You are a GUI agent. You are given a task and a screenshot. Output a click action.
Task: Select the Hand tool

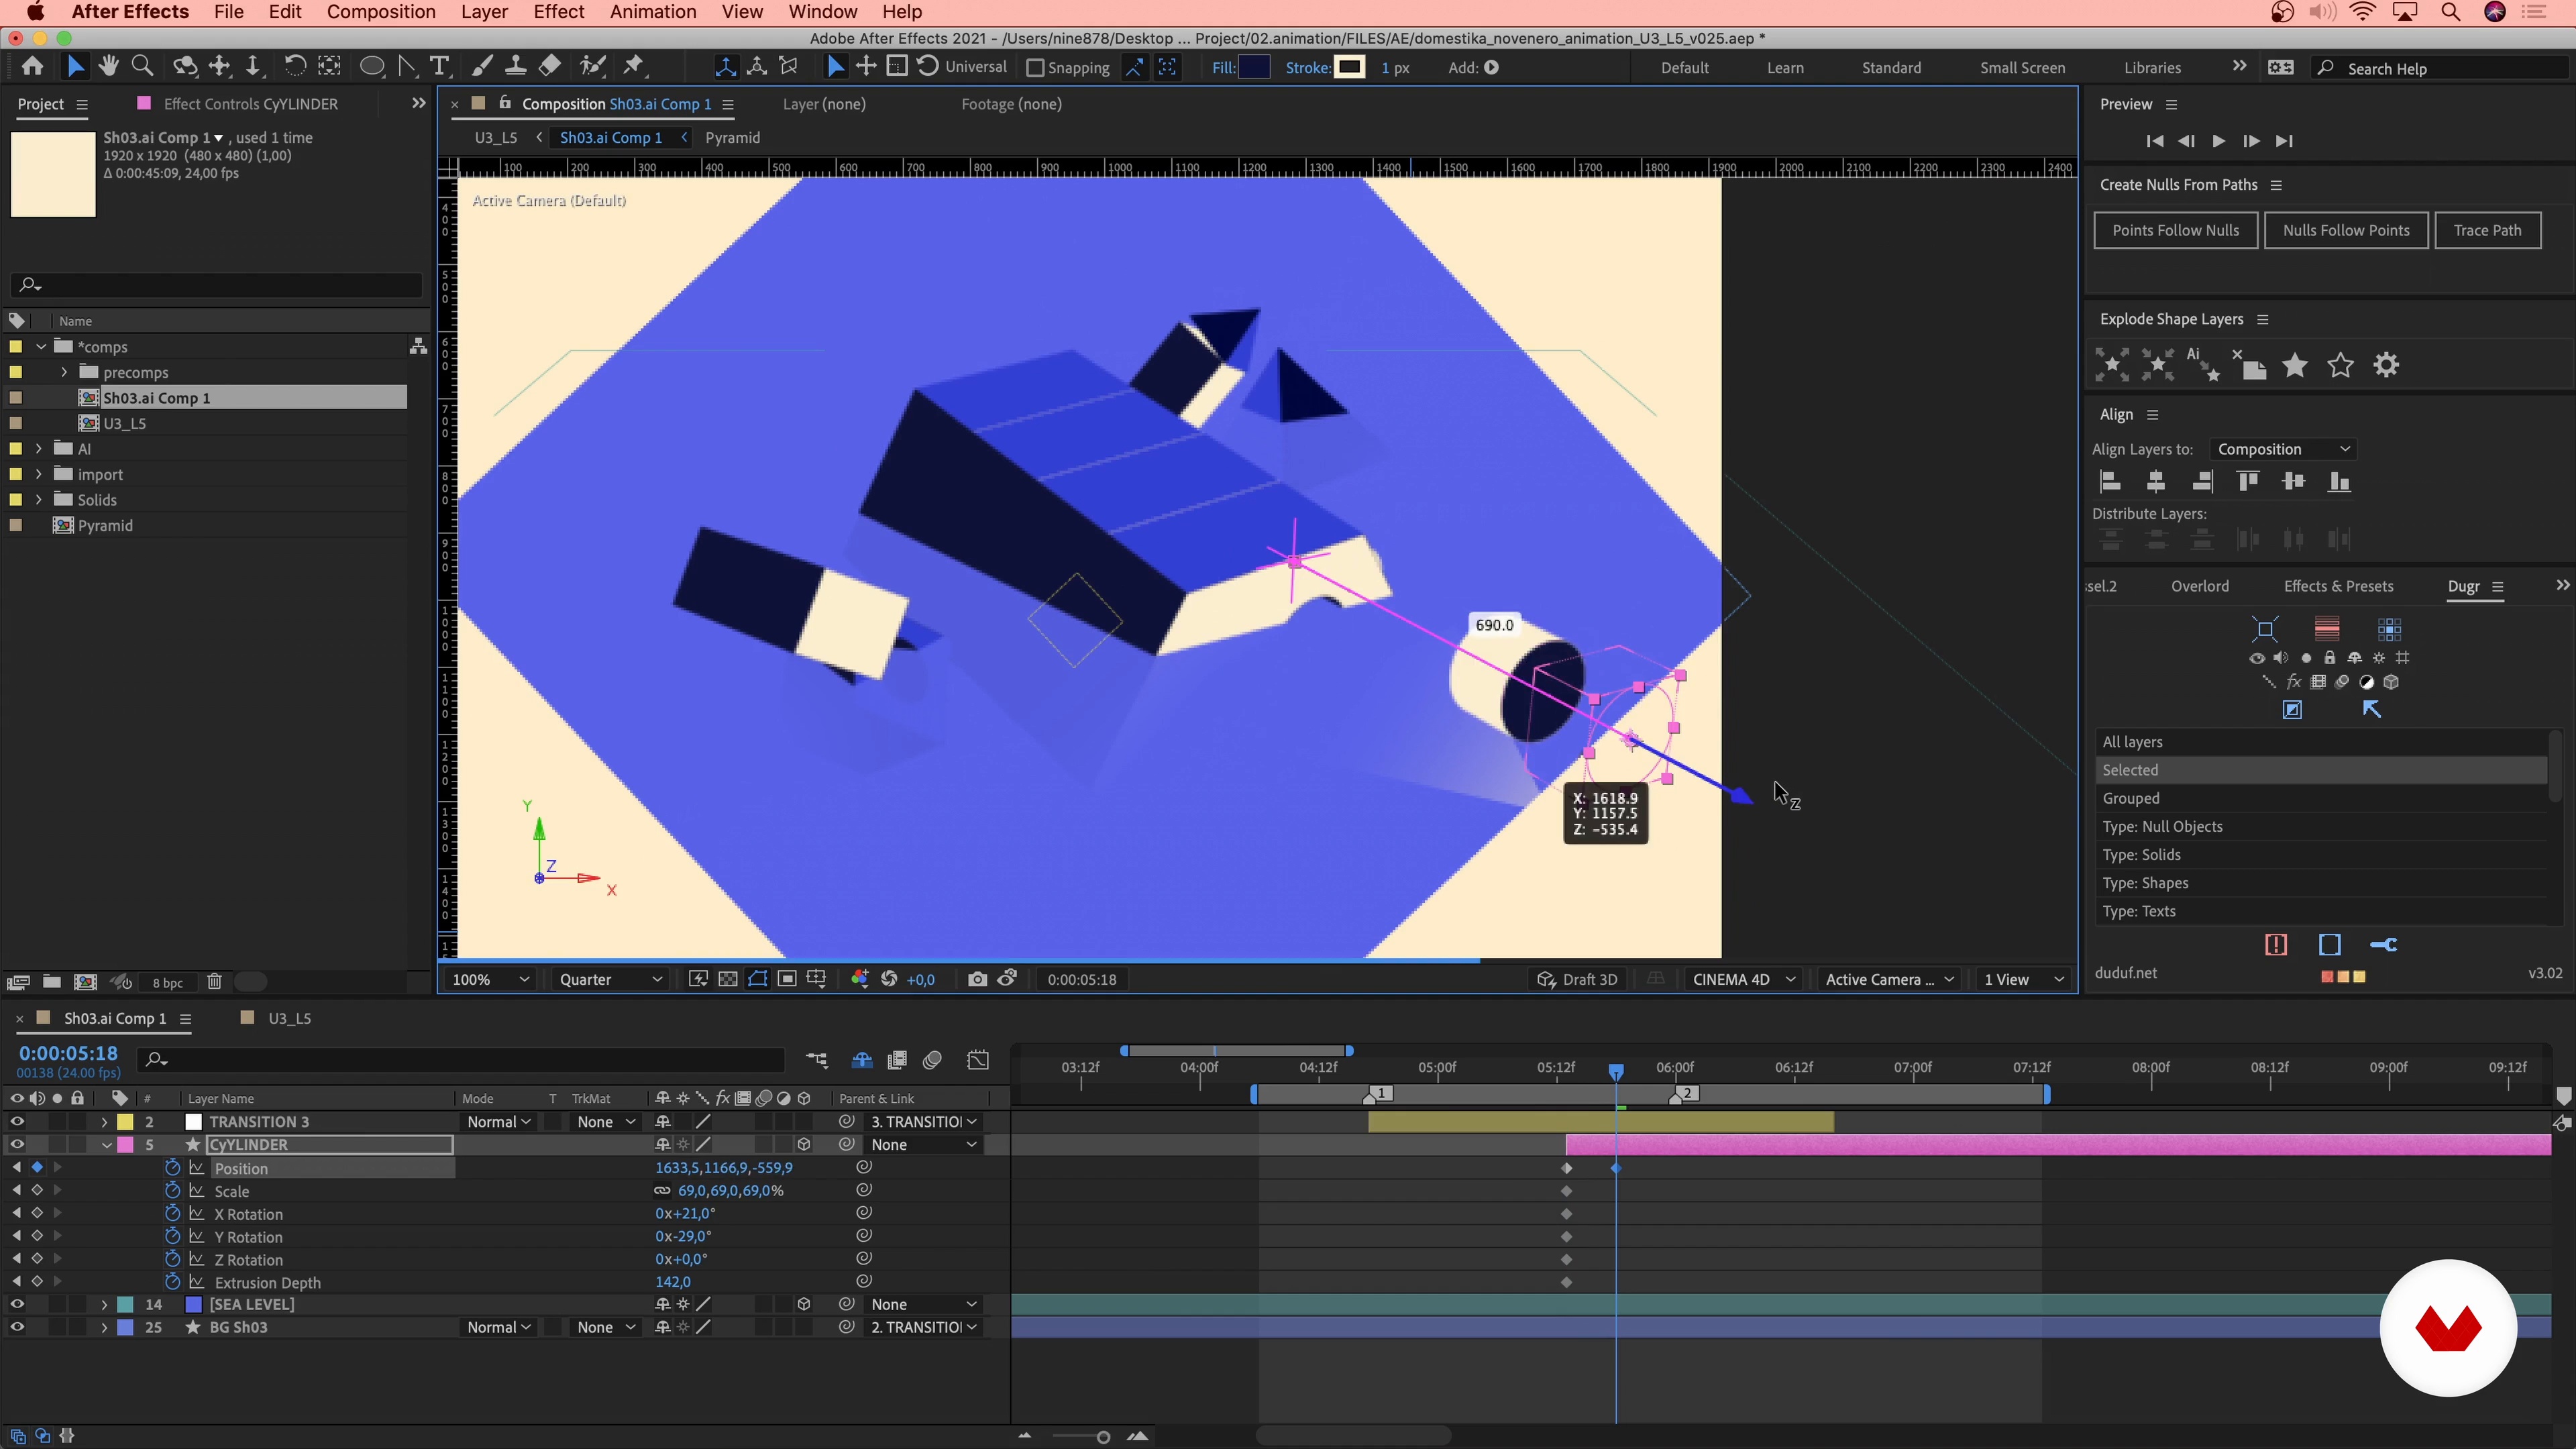point(108,67)
